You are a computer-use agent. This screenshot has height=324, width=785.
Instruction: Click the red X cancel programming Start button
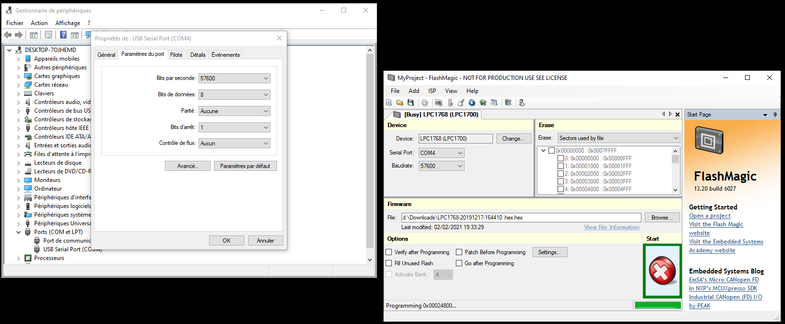[x=662, y=271]
